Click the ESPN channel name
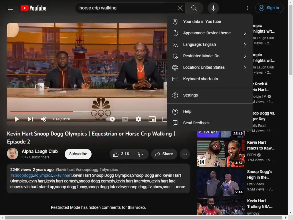Image resolution: width=293 pixels, height=220 pixels. click(251, 155)
